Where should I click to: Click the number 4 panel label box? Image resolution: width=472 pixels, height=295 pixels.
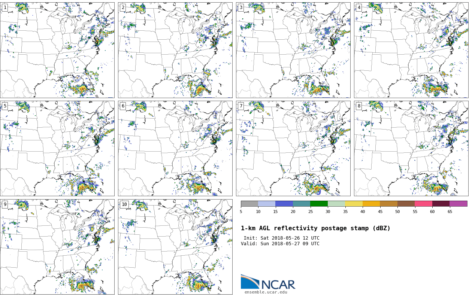point(359,7)
